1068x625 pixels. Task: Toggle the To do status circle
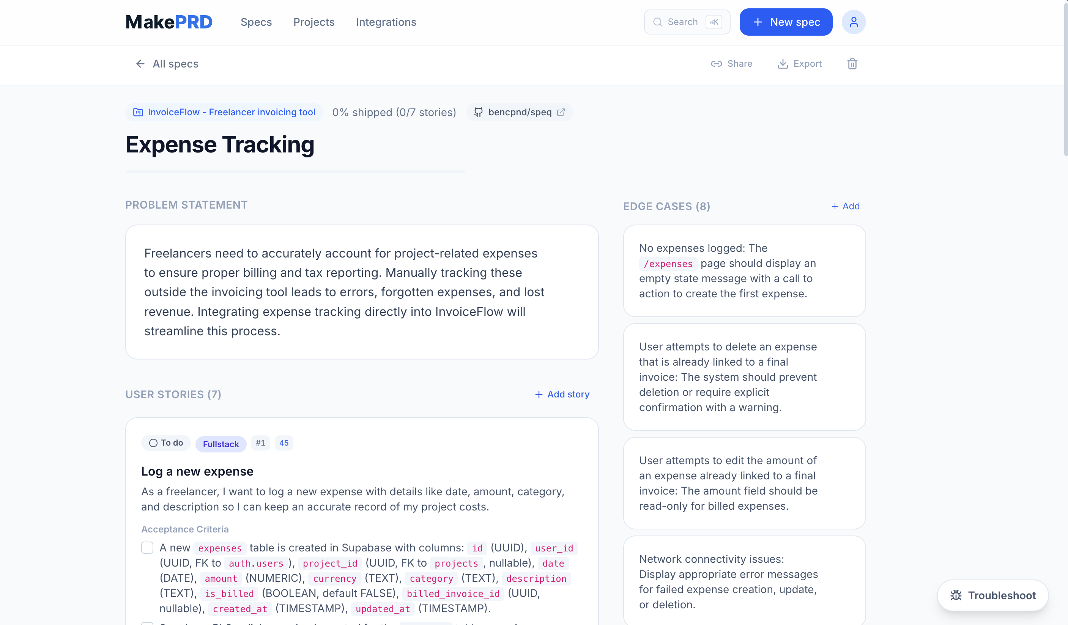click(153, 443)
